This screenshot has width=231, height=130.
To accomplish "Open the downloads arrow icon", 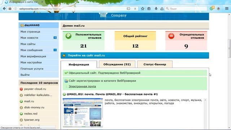I will click(156, 9).
